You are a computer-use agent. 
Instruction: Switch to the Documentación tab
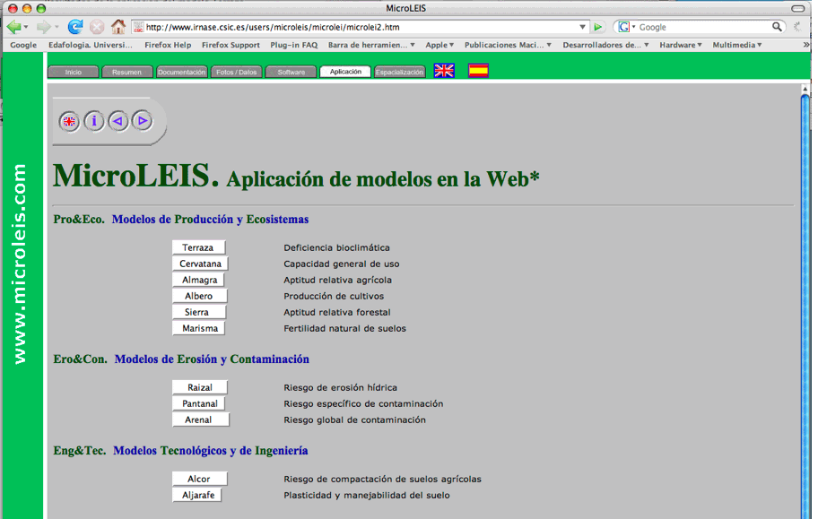(x=181, y=72)
